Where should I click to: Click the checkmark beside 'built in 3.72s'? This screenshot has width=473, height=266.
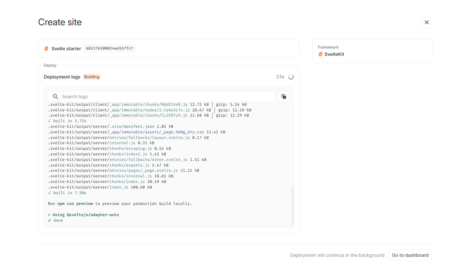click(x=50, y=121)
